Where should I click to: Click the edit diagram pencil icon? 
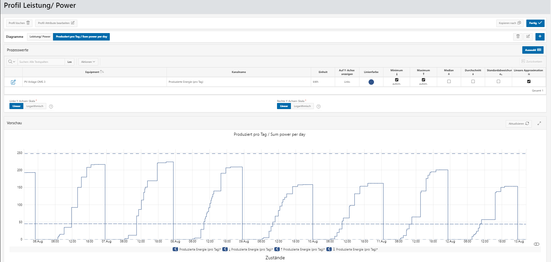[528, 36]
